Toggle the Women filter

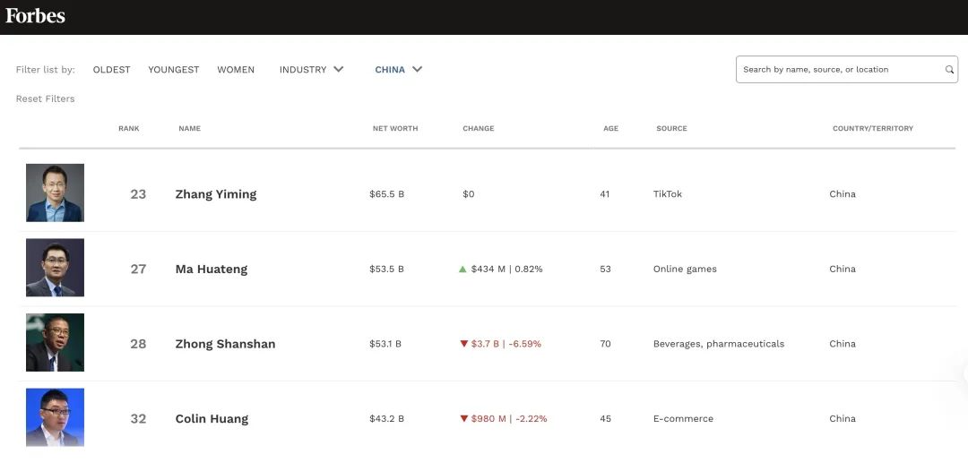coord(236,70)
